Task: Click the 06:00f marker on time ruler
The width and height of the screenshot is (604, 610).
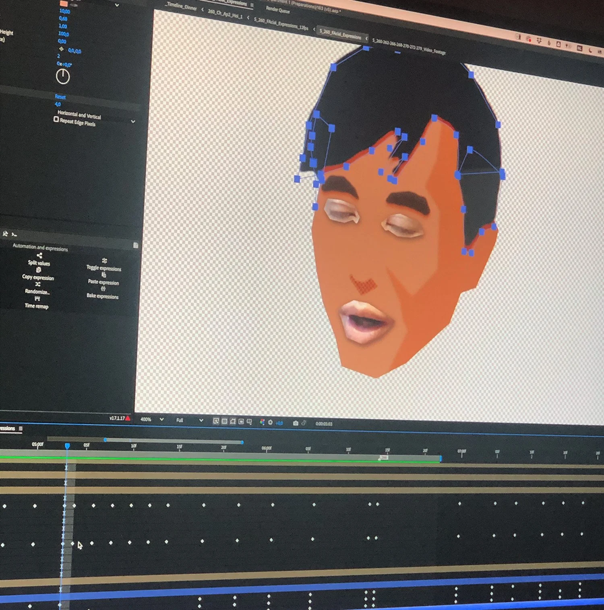Action: tap(267, 448)
